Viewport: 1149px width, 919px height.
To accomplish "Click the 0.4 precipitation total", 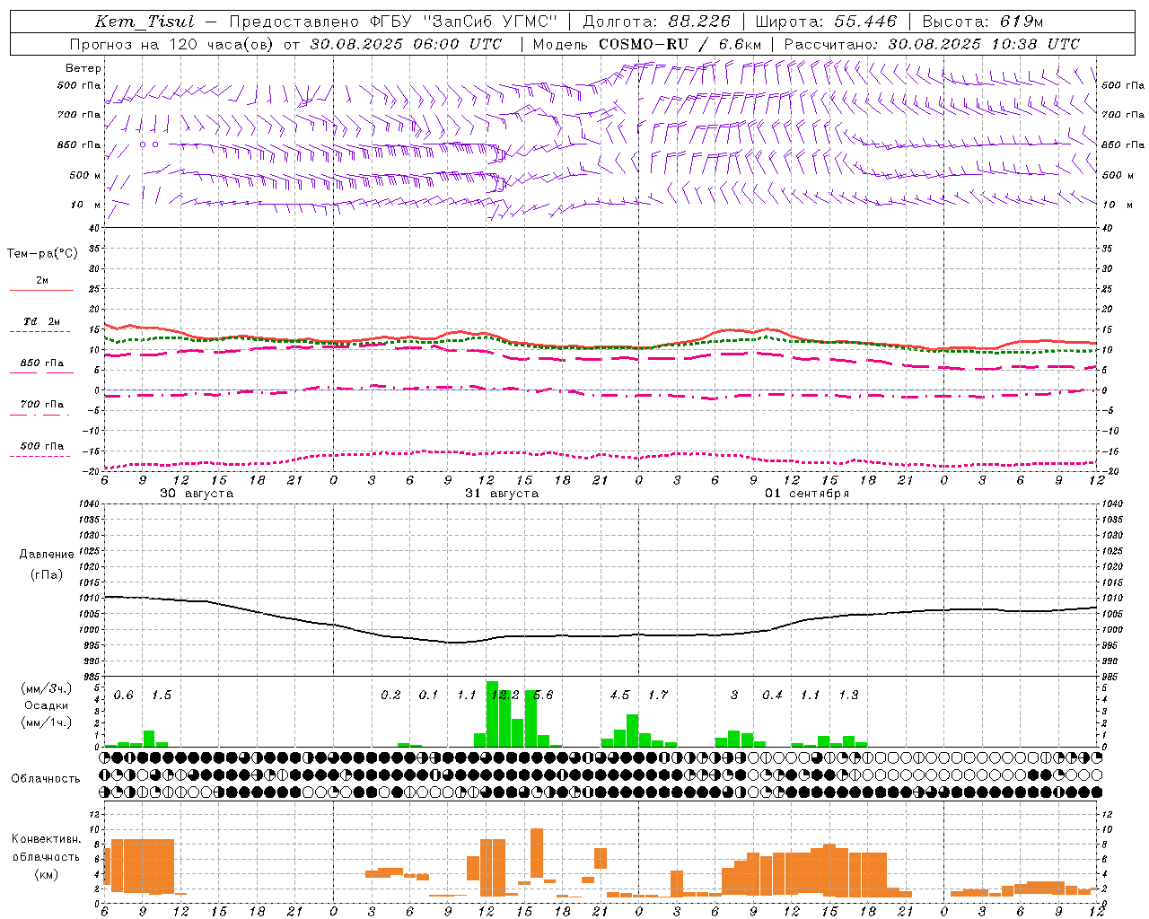I will (772, 695).
